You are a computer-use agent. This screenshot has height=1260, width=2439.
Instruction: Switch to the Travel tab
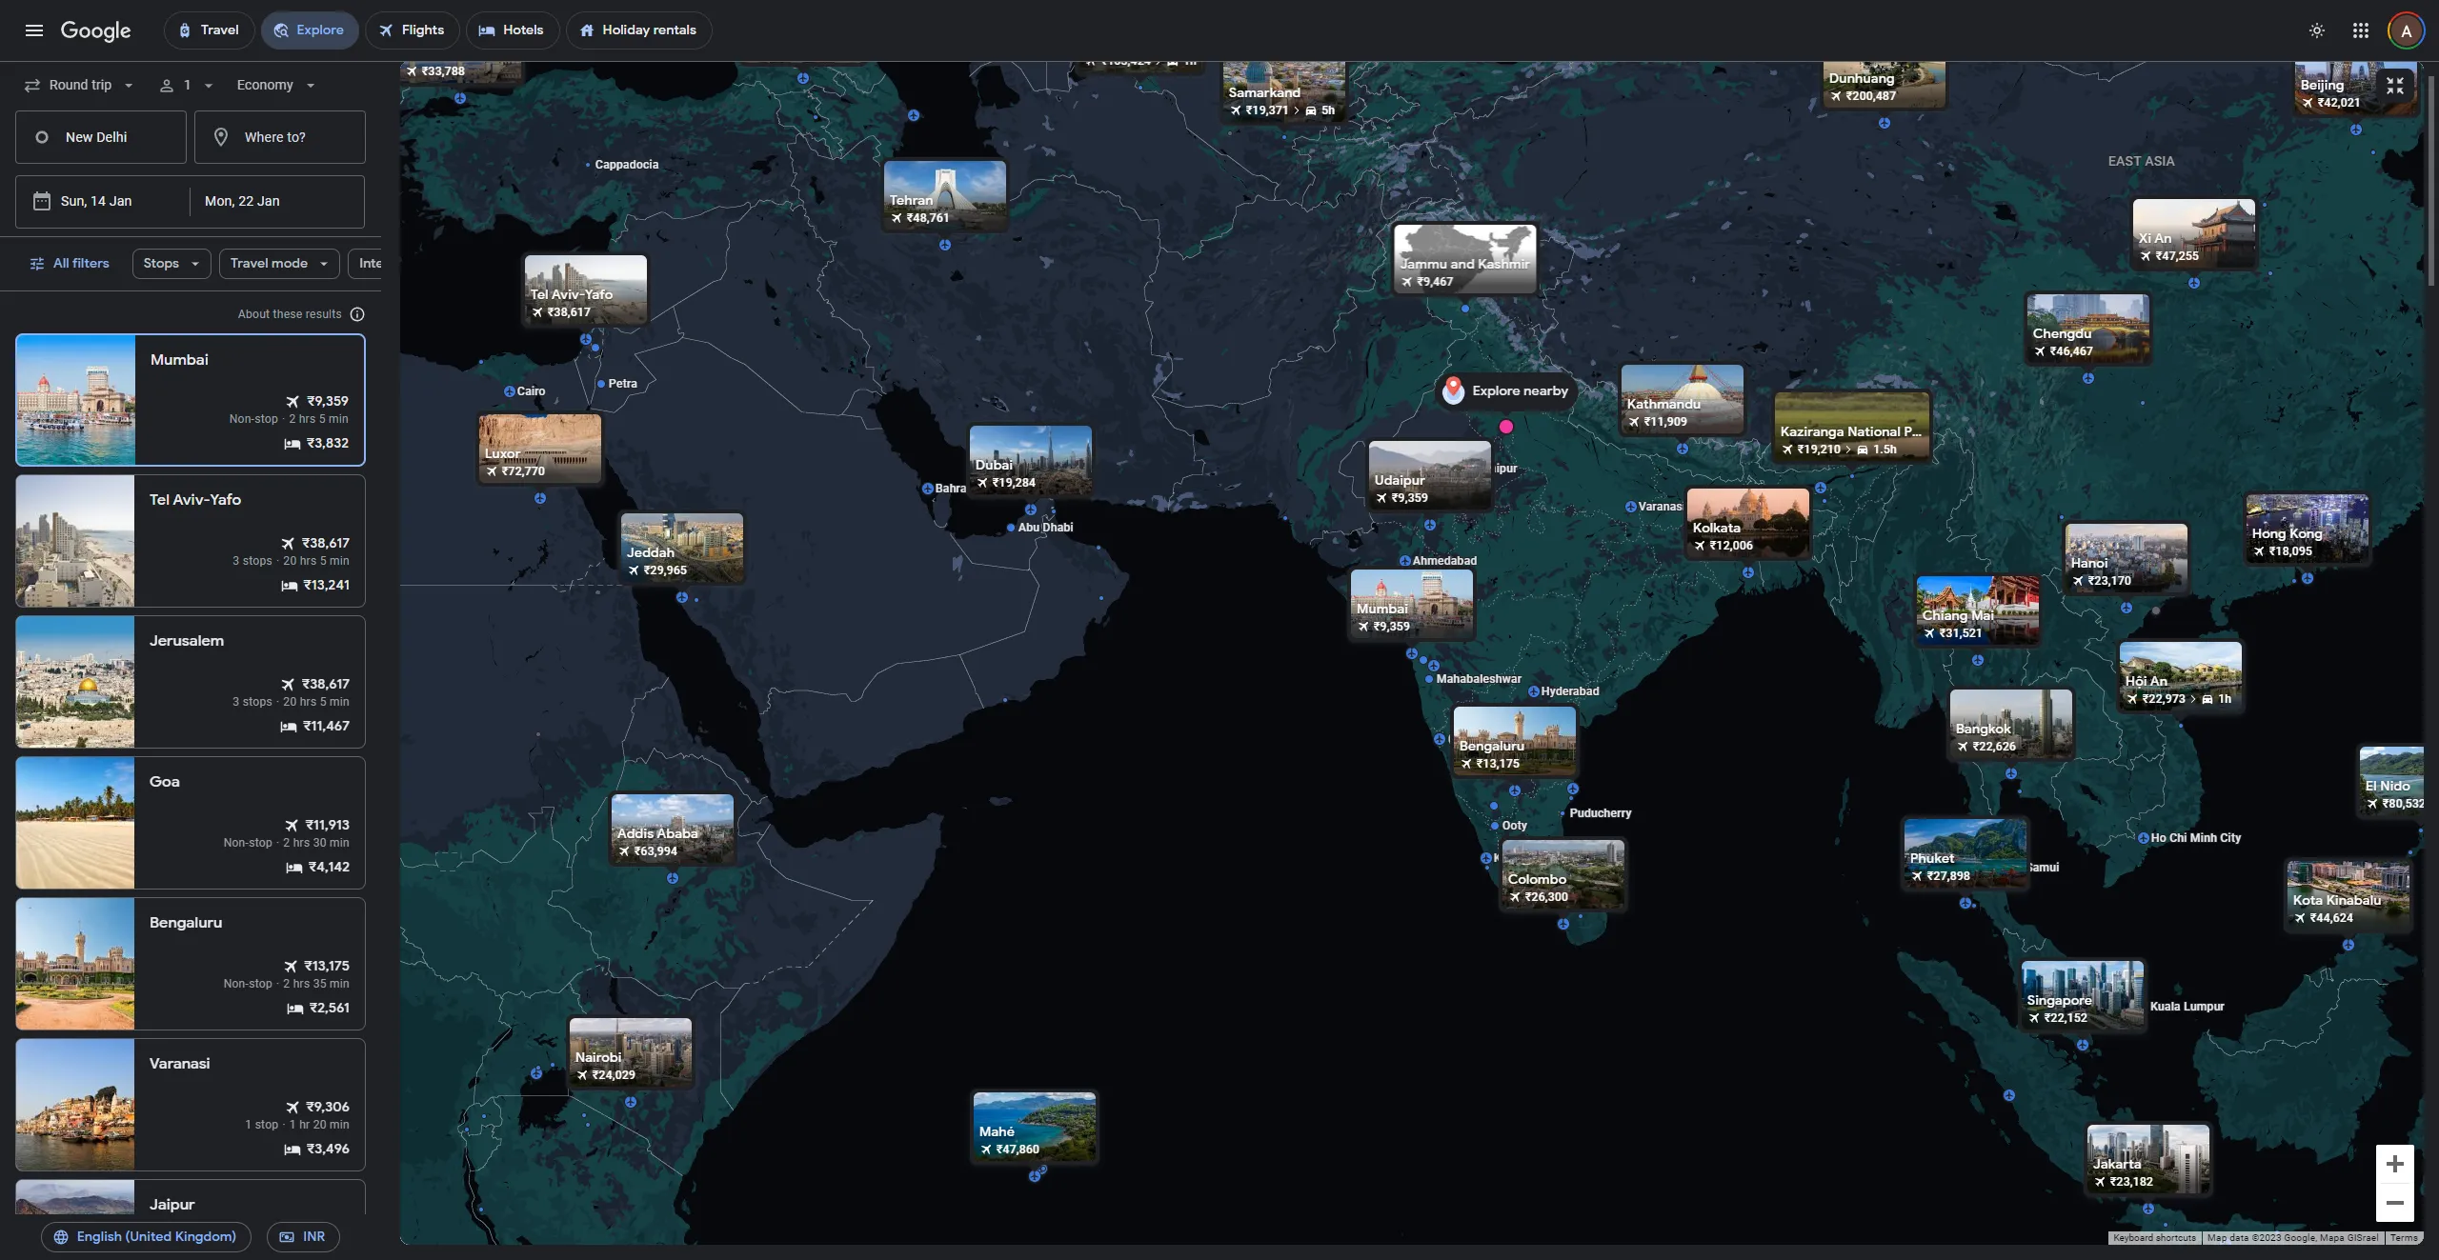click(x=209, y=30)
